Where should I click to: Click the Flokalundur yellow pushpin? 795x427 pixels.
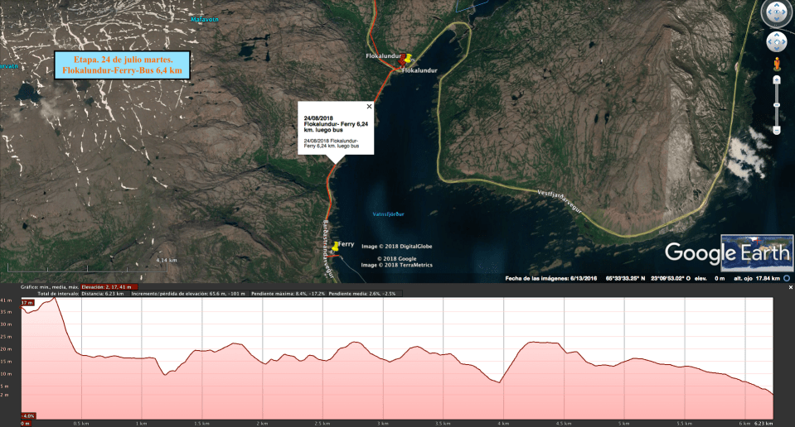pyautogui.click(x=404, y=59)
